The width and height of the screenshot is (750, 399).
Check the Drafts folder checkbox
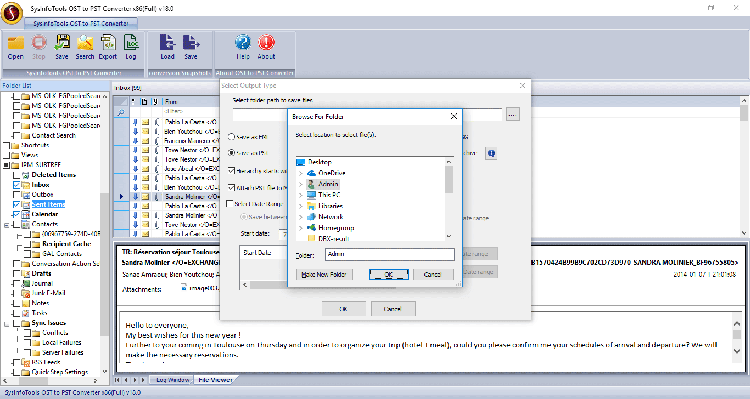click(16, 273)
